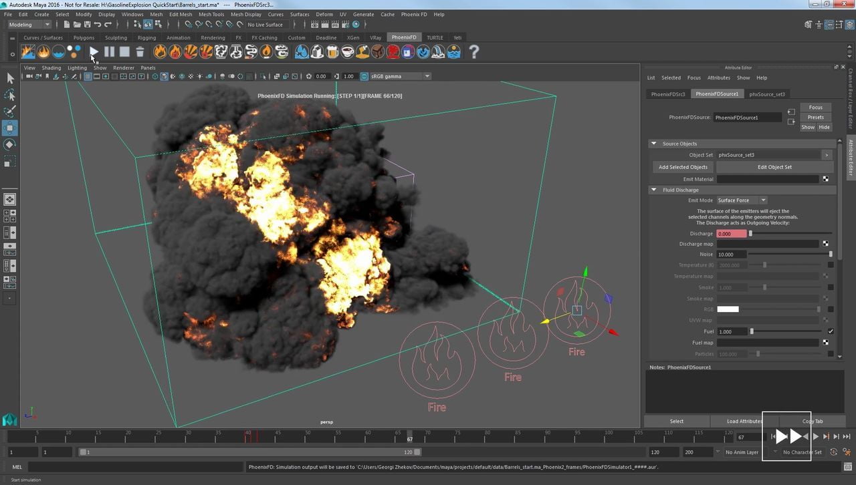
Task: Click the Load Attributes button
Action: pyautogui.click(x=744, y=422)
